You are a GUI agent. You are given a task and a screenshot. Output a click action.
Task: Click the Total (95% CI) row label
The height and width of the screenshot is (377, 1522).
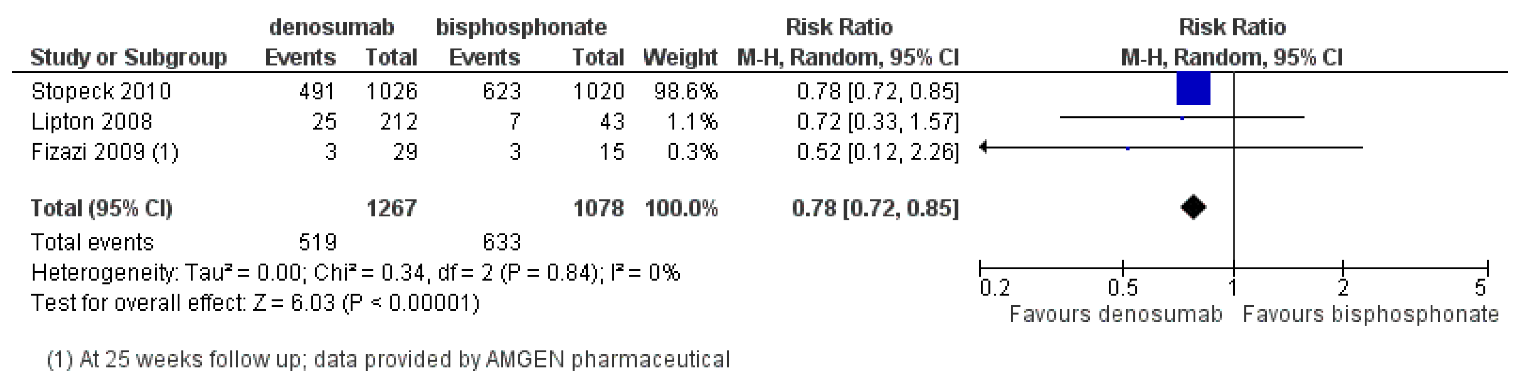pyautogui.click(x=101, y=208)
